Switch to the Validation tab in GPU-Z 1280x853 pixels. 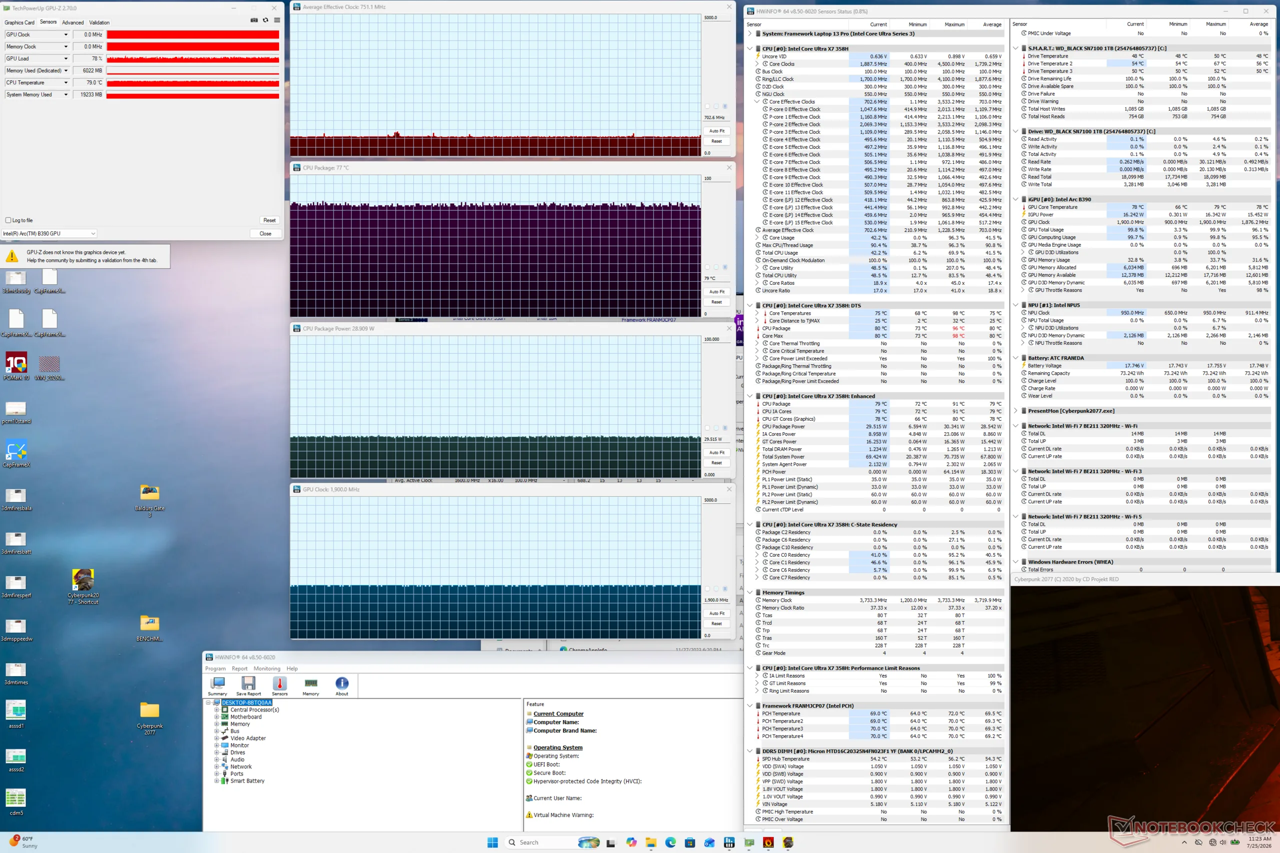[99, 22]
